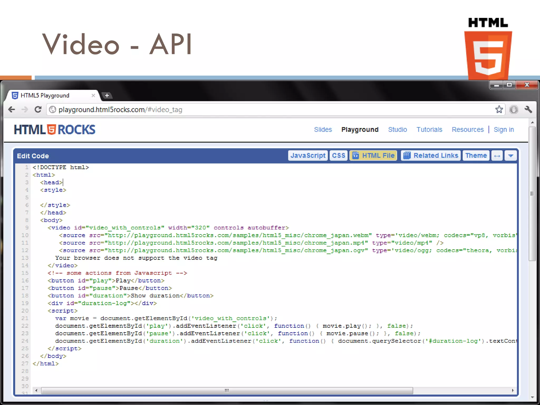Image resolution: width=540 pixels, height=405 pixels.
Task: Open a new tab with plus button
Action: [107, 95]
